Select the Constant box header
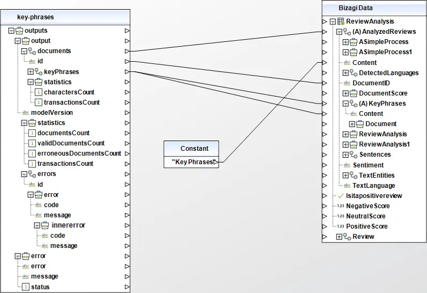 pyautogui.click(x=191, y=149)
